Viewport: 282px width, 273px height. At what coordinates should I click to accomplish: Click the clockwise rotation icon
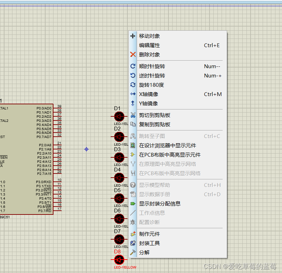[x=133, y=66]
